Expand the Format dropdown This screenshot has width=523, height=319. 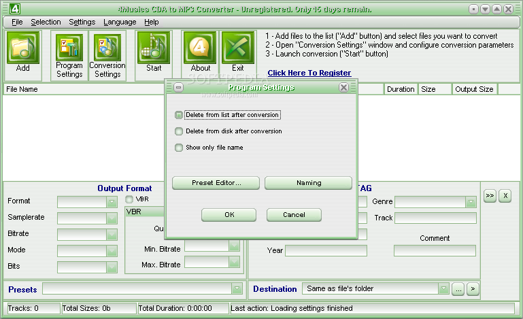coord(112,202)
